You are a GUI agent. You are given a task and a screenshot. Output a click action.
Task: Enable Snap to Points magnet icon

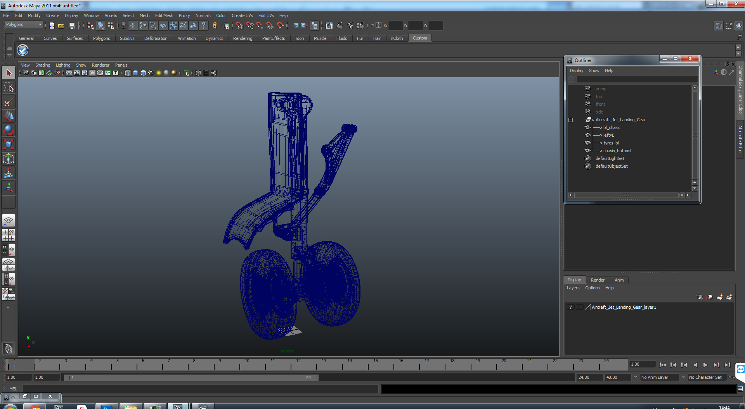(x=260, y=26)
